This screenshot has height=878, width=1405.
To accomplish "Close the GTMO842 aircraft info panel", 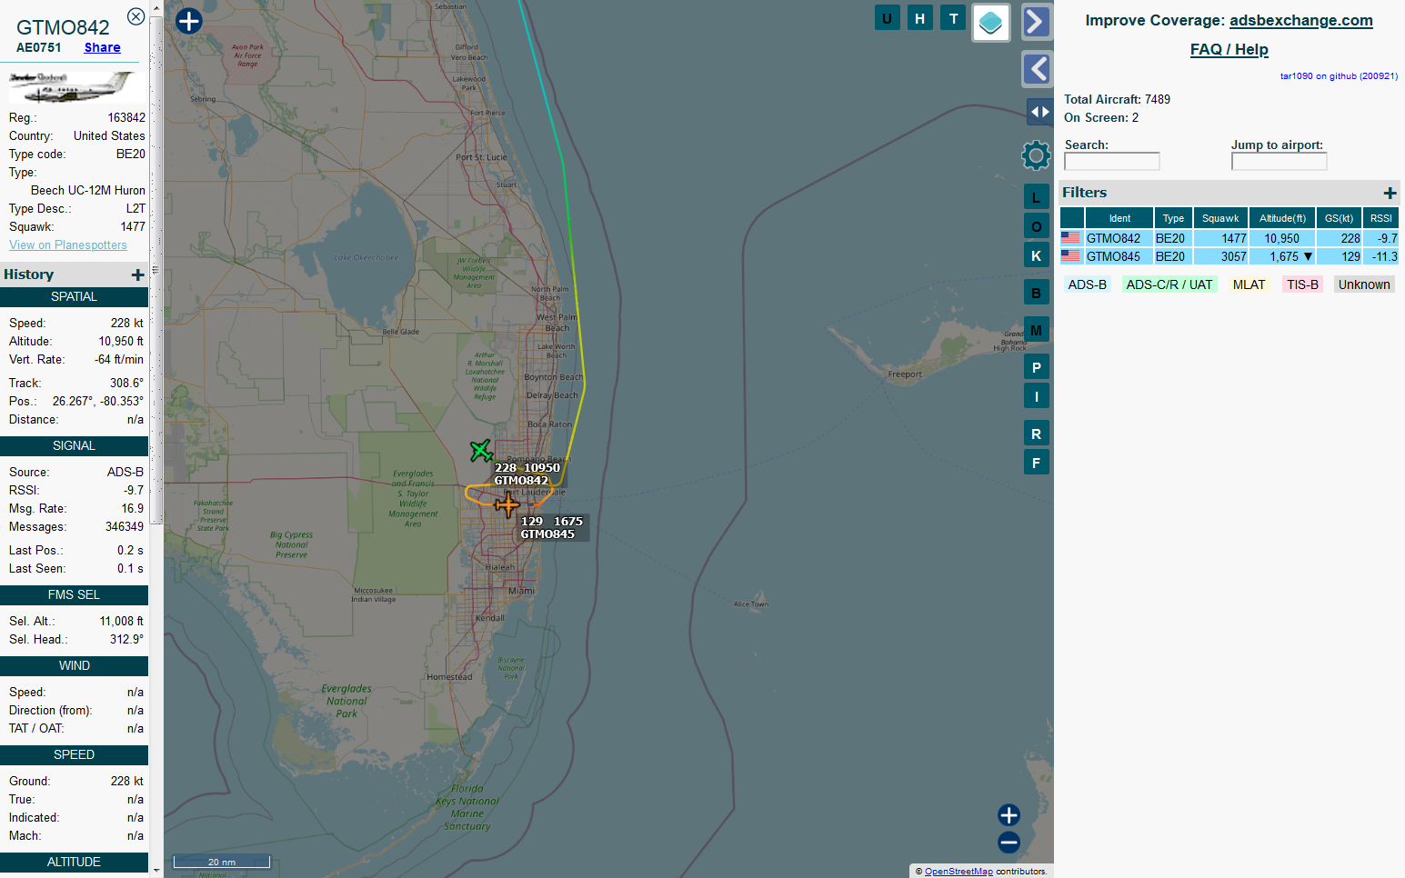I will point(135,16).
